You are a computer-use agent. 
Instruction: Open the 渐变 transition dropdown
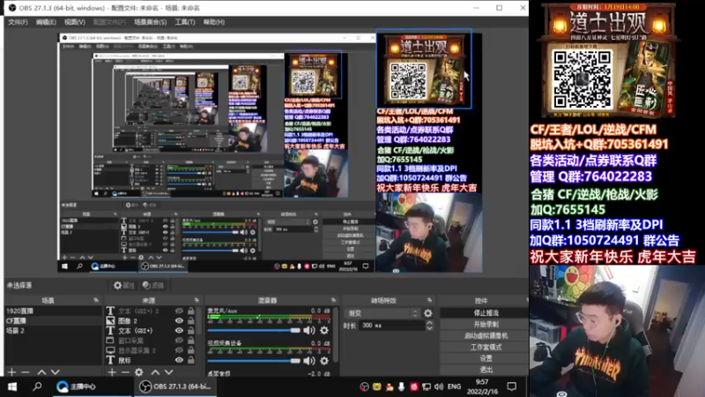(x=382, y=313)
